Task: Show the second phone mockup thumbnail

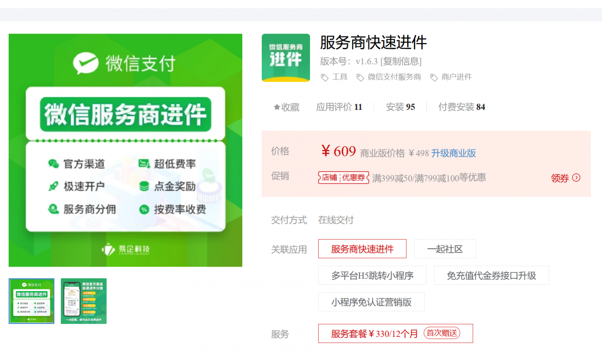Action: (x=83, y=301)
